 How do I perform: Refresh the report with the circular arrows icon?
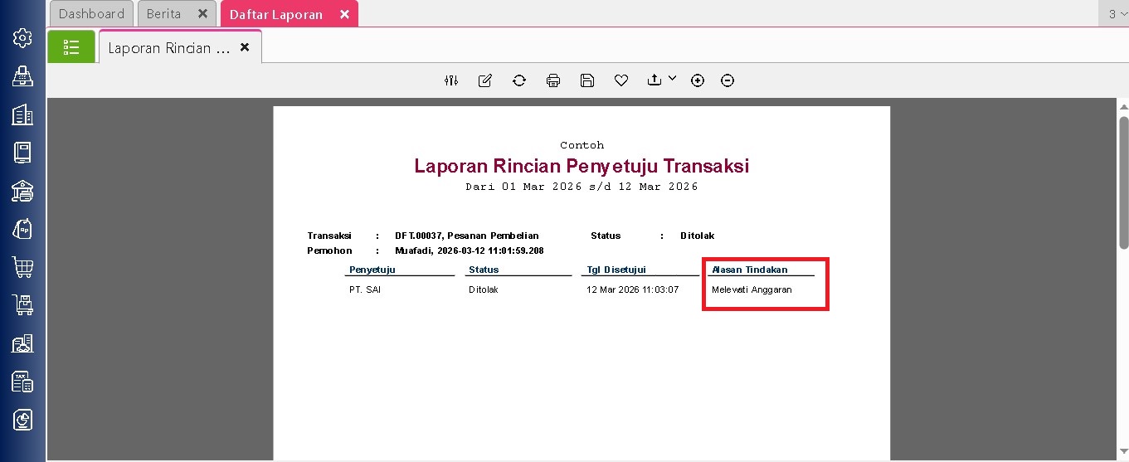519,80
